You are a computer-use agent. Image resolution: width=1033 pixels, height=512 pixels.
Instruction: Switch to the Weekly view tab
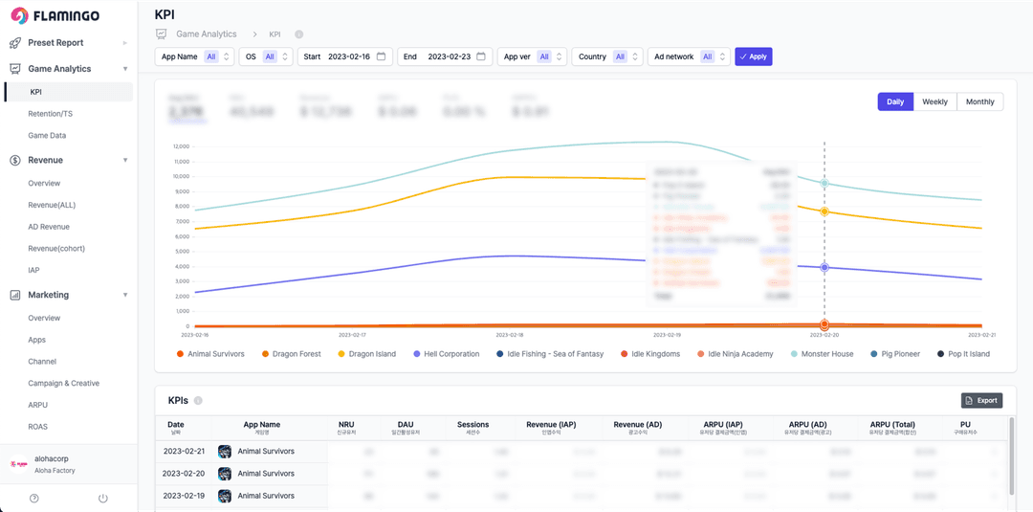[x=934, y=102]
